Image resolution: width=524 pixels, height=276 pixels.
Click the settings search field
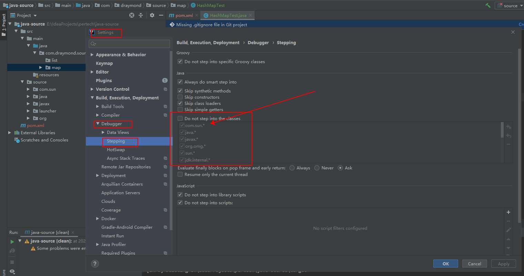[129, 44]
